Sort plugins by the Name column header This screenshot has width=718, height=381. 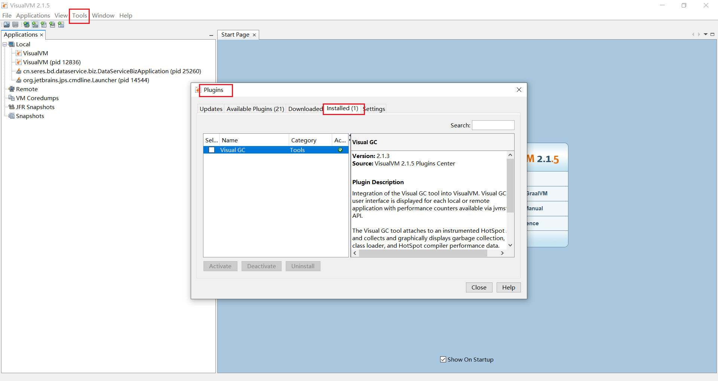(x=254, y=140)
